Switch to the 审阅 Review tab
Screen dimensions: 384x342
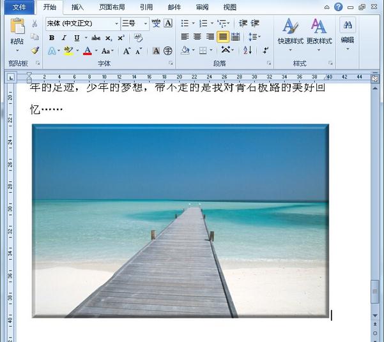coord(202,7)
